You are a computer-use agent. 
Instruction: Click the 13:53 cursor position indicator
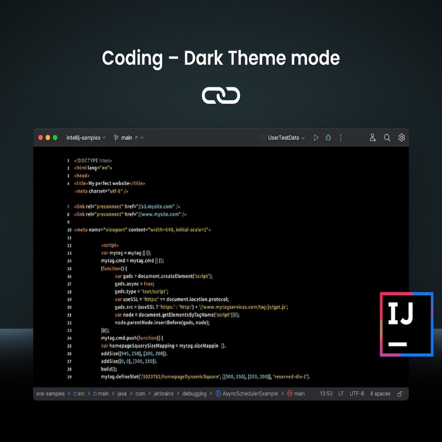326,394
